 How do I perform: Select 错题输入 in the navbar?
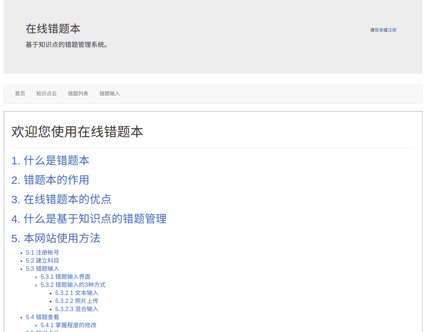point(109,94)
